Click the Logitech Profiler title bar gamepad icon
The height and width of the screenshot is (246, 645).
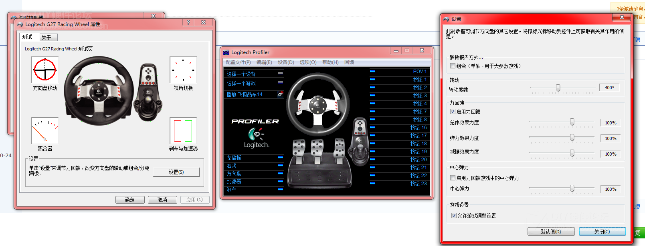[x=226, y=52]
